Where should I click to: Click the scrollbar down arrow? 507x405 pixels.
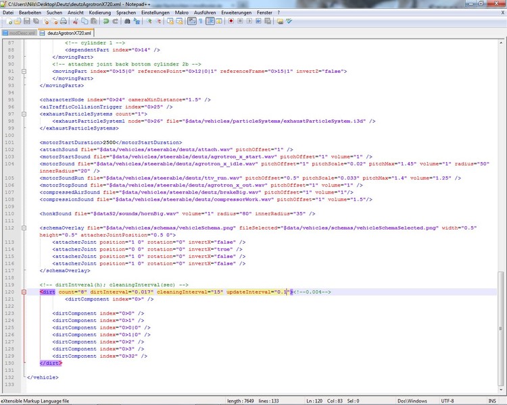coord(500,390)
